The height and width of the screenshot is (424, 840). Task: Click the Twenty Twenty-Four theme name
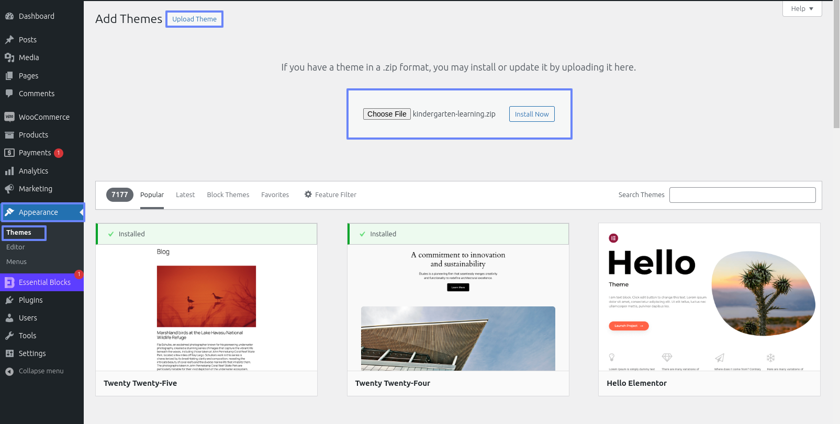(393, 383)
